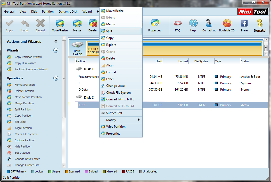Collapse the Wizards section
The width and height of the screenshot is (271, 182).
pos(56,50)
